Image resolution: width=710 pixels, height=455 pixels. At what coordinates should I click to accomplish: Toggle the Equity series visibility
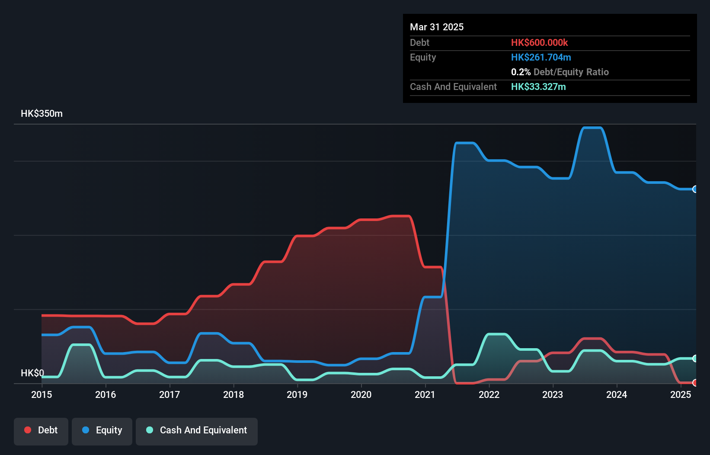102,430
